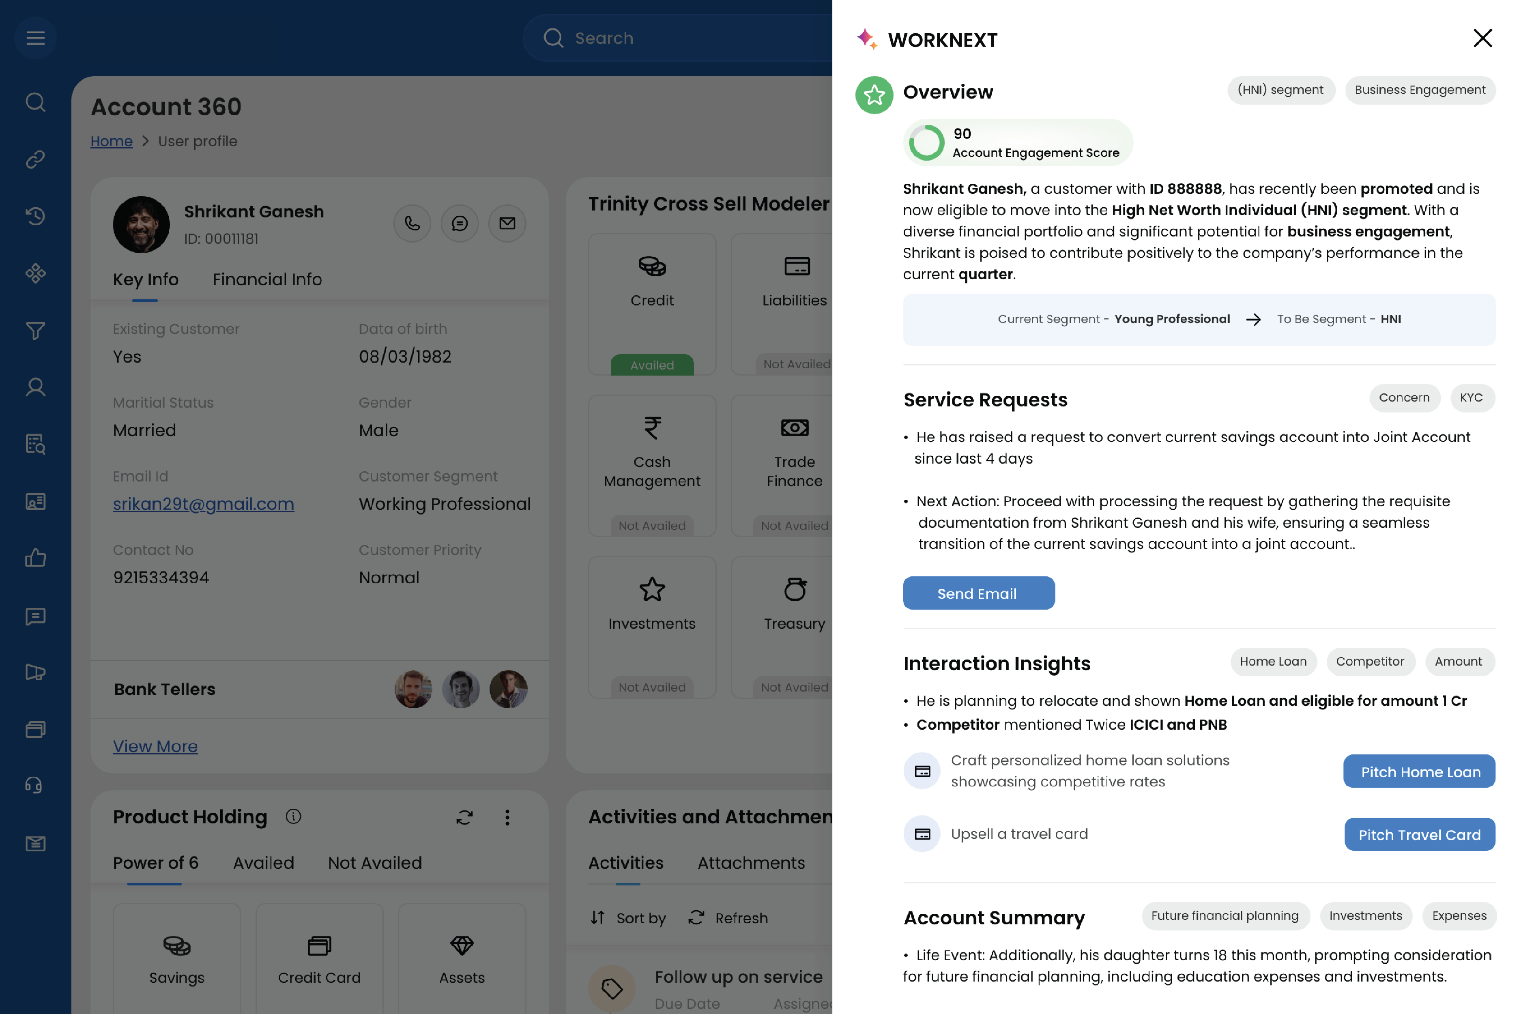Select the diamond grid icon in sidebar
1521x1014 pixels.
(36, 273)
